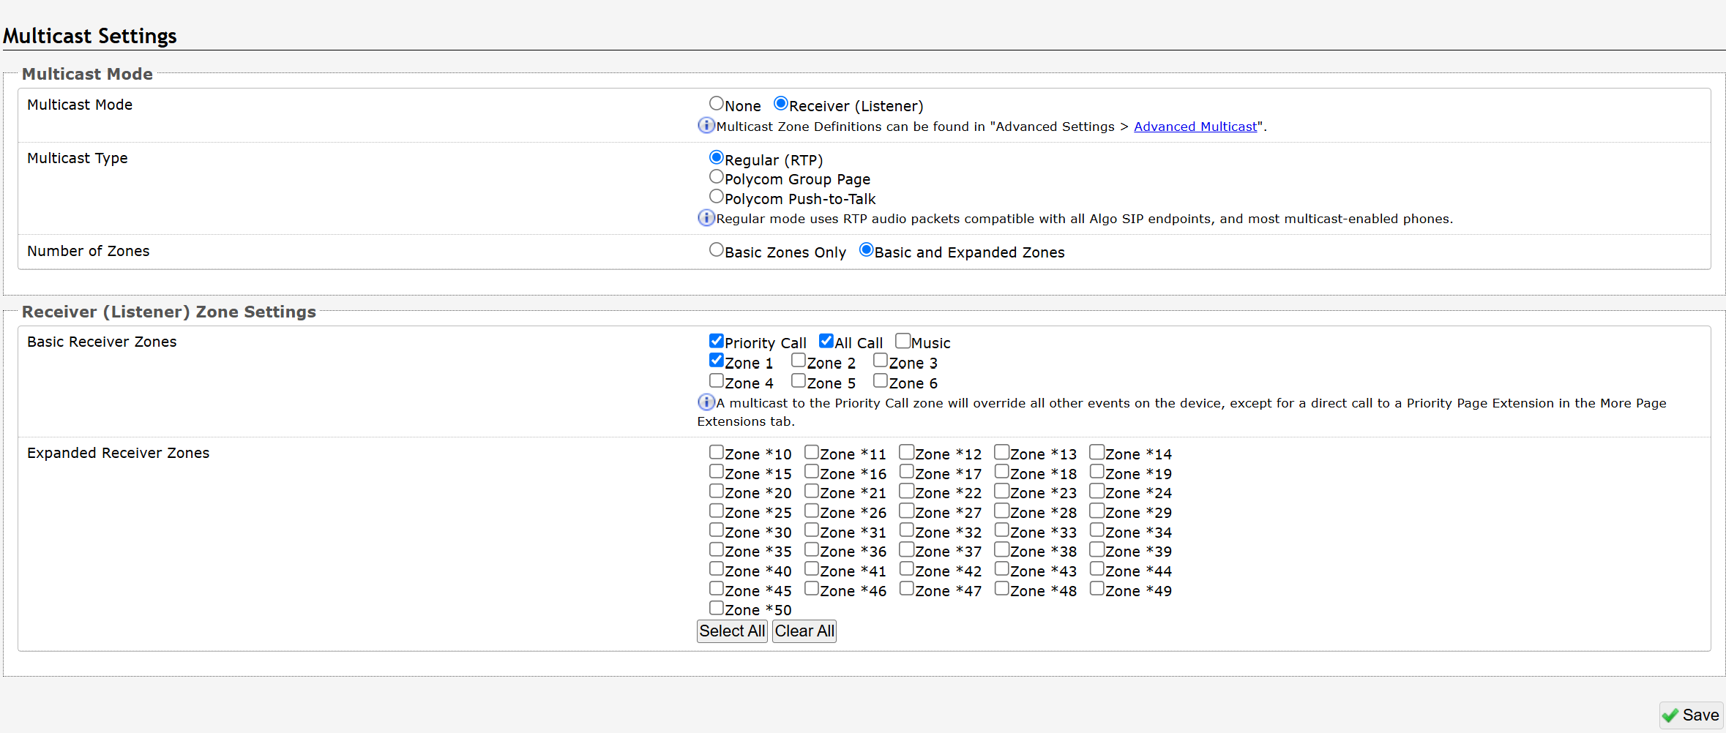Screen dimensions: 1726x733
Task: Check the Zone *15 checkbox
Action: [x=717, y=472]
